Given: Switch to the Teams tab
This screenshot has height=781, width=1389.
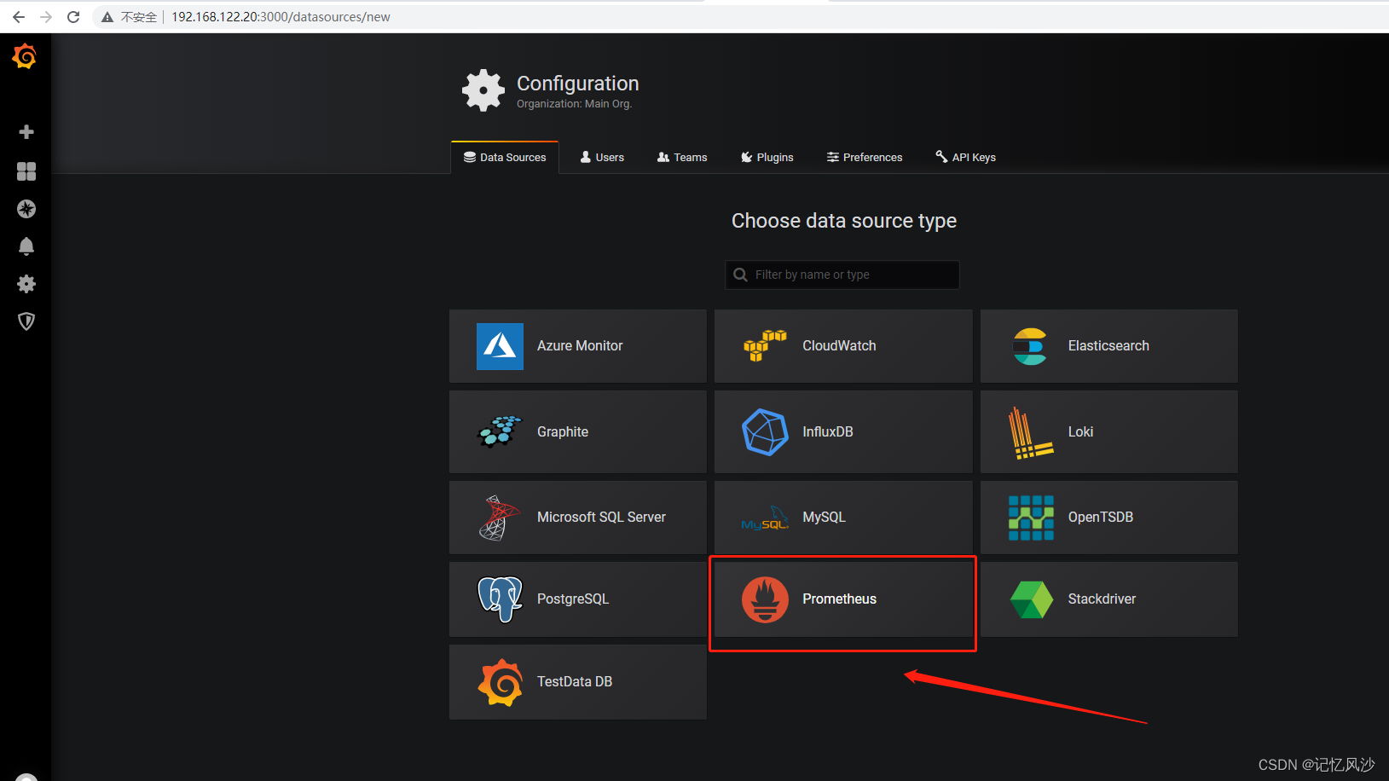Looking at the screenshot, I should pyautogui.click(x=682, y=158).
